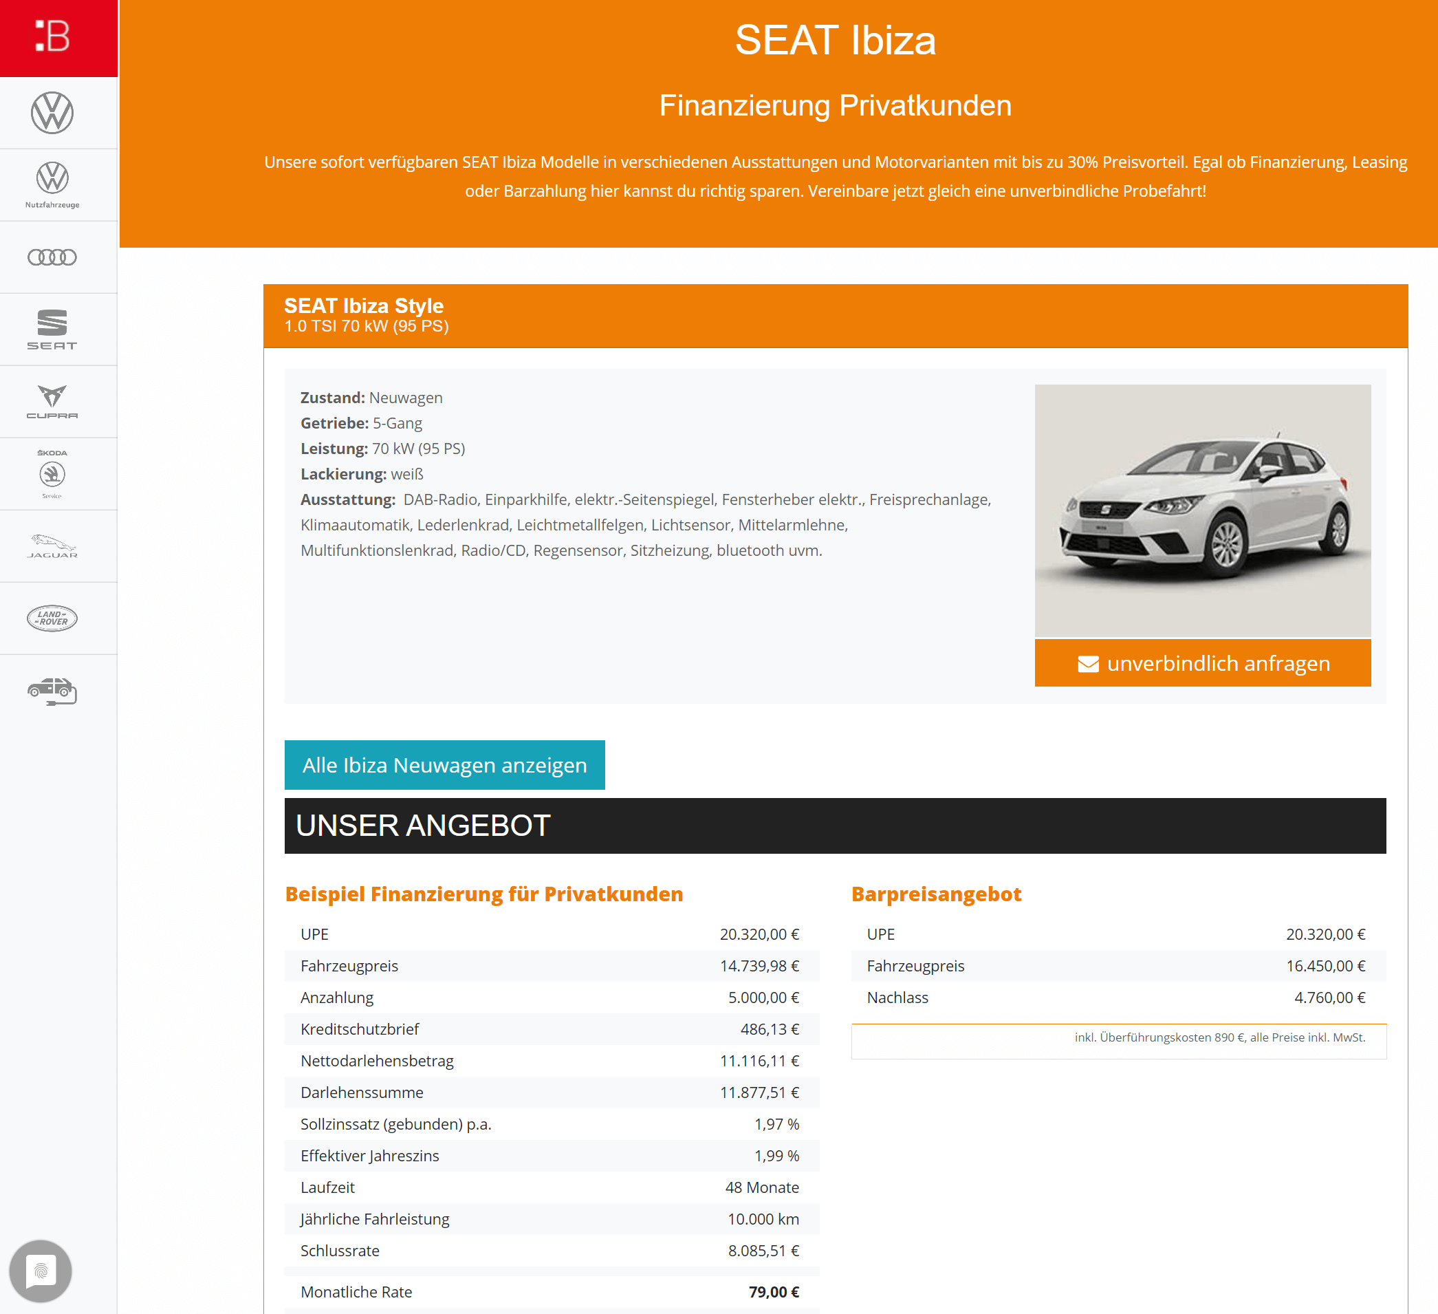Click the Nettodarlehensbetrag value '11.116,11 €'

click(760, 1061)
